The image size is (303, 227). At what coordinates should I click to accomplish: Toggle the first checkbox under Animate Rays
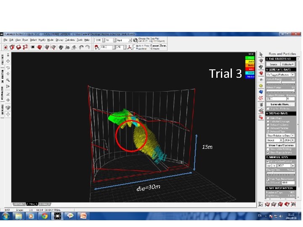click(x=268, y=161)
